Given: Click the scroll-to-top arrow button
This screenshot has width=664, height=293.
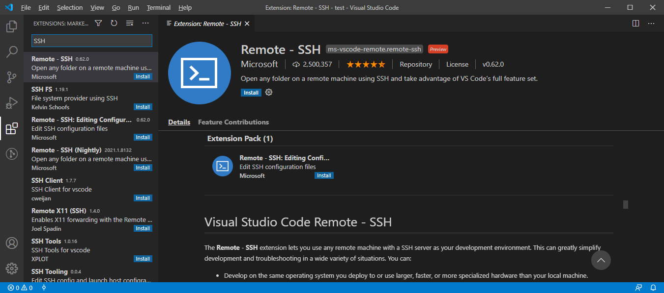Looking at the screenshot, I should point(601,260).
